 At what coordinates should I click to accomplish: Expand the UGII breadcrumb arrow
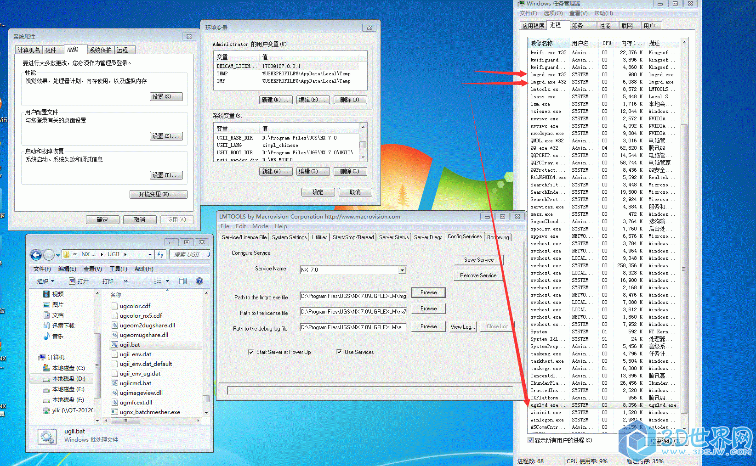click(x=125, y=254)
